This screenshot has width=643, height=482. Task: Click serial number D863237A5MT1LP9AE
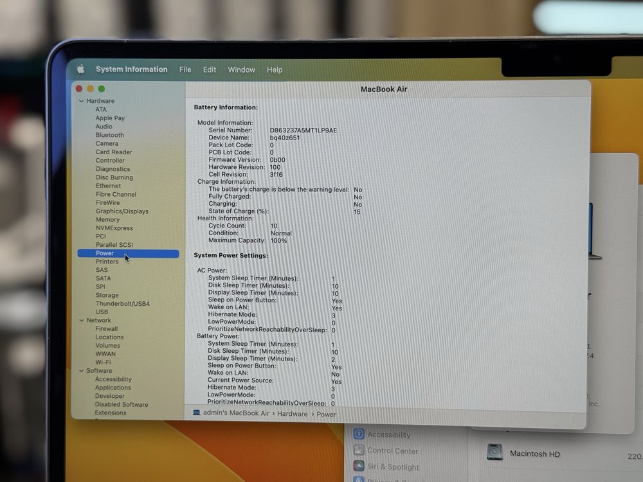(303, 130)
